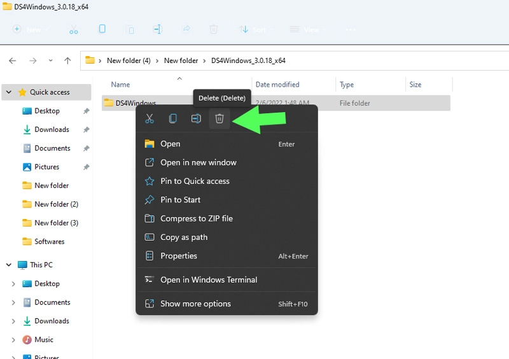Choose Copy as path
Screen dimensions: 509x359
(227, 237)
